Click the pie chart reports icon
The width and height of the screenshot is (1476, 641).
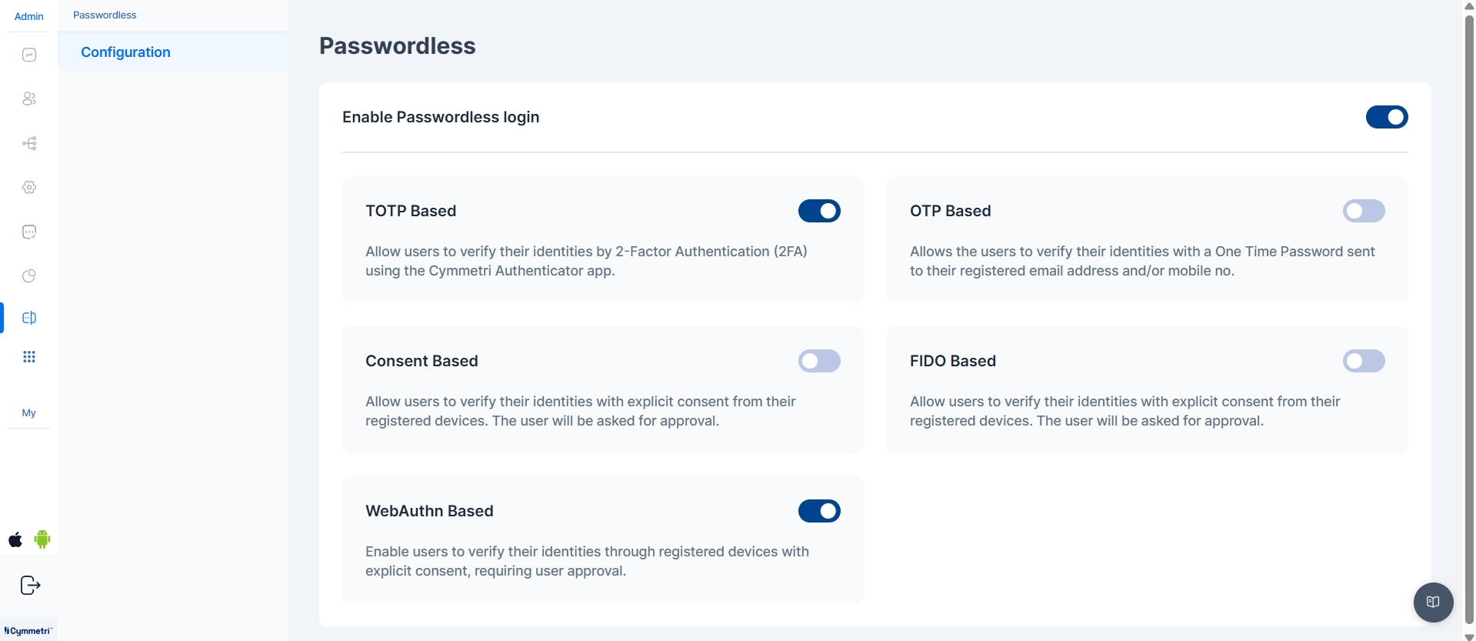click(x=29, y=275)
